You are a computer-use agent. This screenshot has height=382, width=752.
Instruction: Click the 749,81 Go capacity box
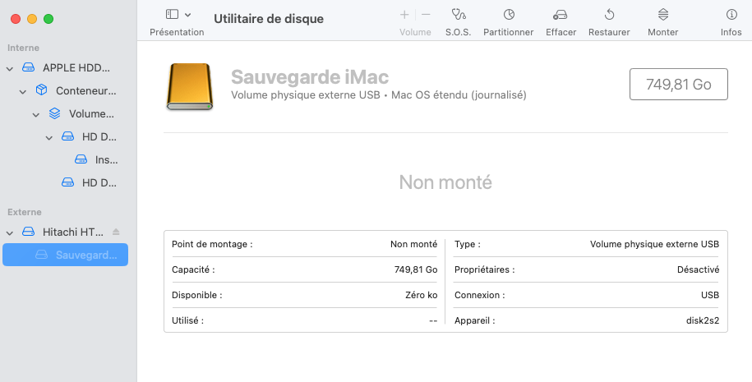tap(679, 85)
